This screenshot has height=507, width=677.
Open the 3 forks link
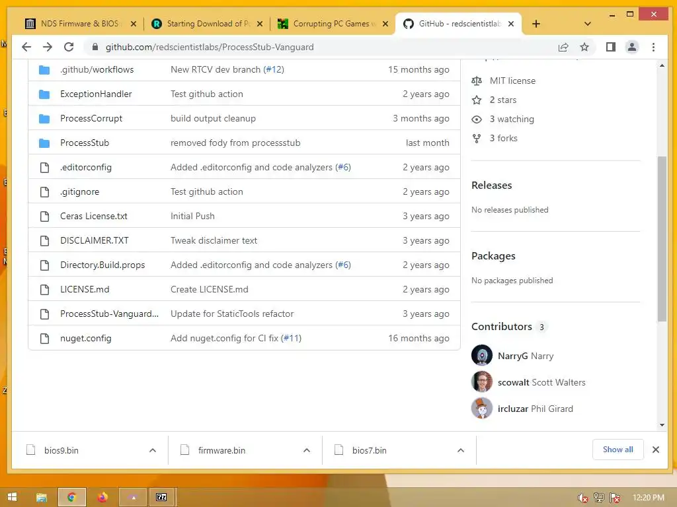tap(503, 138)
